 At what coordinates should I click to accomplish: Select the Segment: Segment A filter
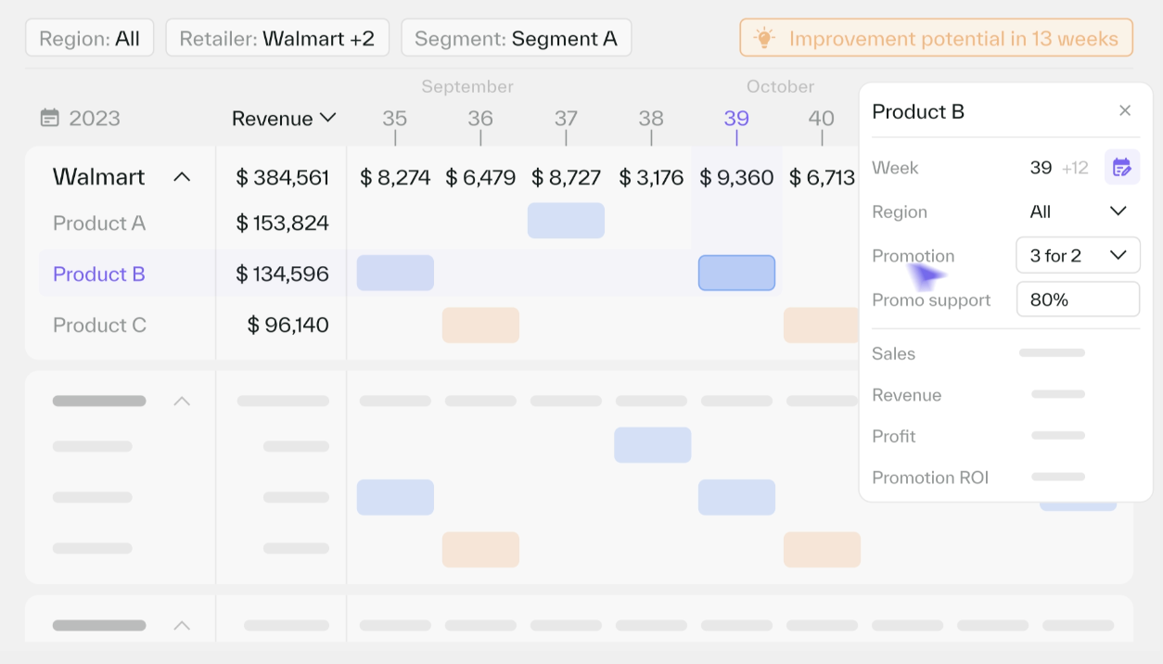point(516,38)
